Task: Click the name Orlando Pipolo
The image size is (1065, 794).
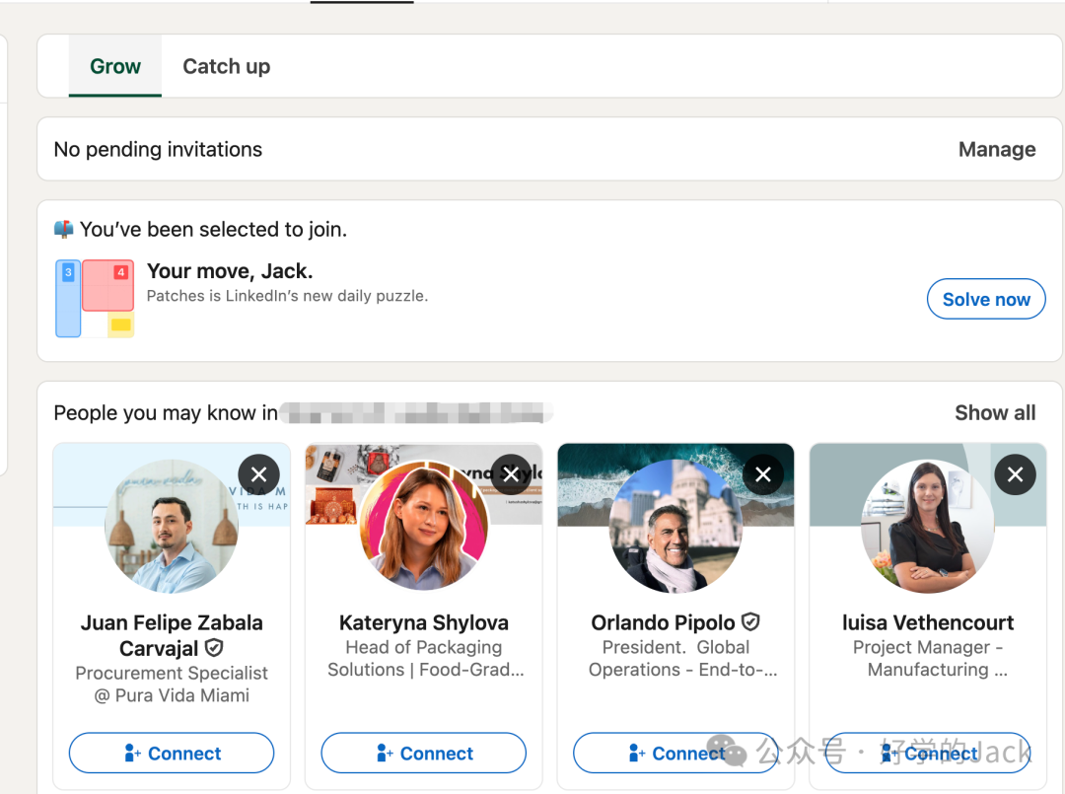Action: (663, 622)
